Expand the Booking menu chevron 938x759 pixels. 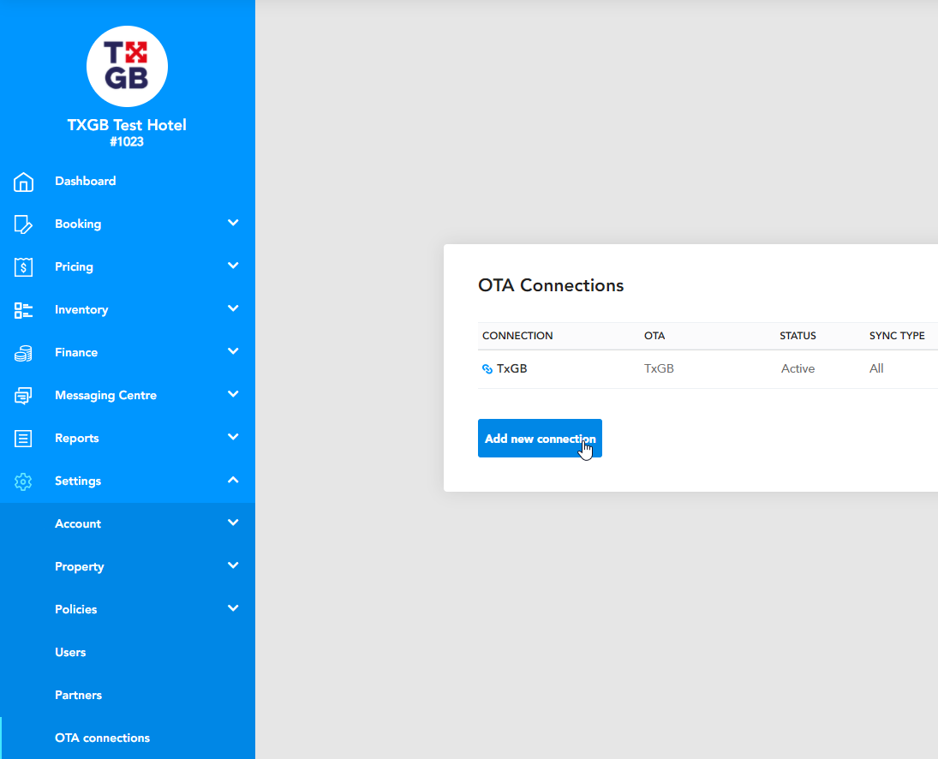tap(233, 223)
